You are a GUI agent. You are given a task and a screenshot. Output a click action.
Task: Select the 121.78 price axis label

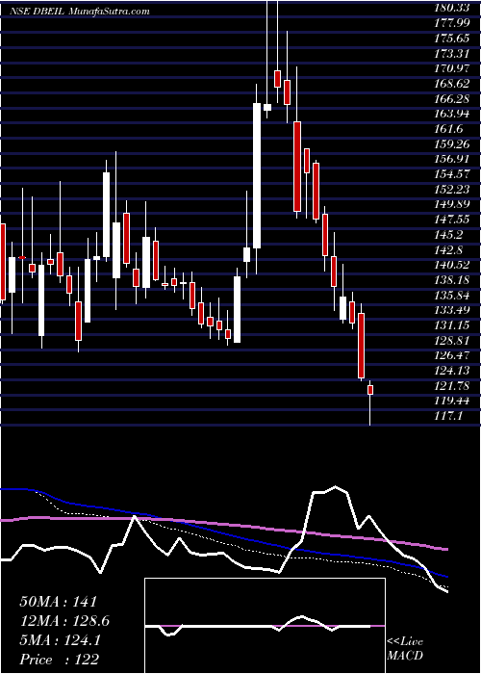pos(453,385)
